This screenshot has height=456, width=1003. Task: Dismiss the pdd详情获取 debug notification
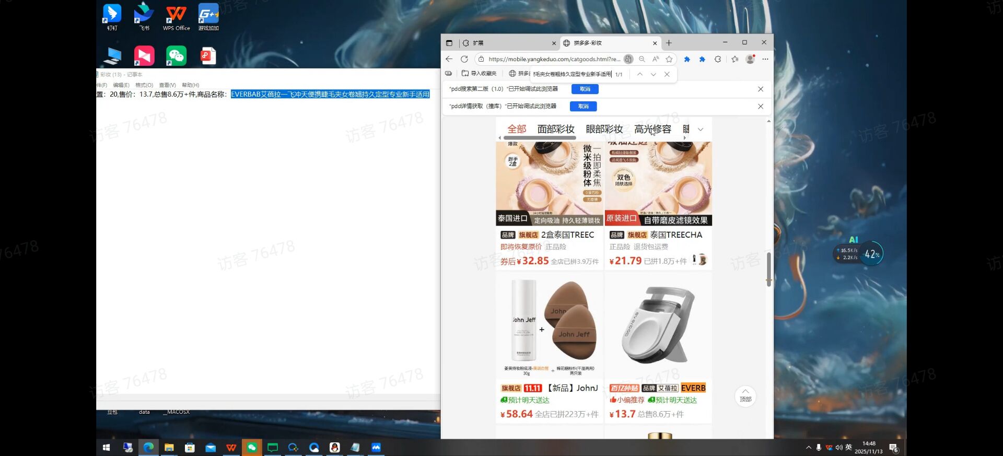pyautogui.click(x=761, y=106)
